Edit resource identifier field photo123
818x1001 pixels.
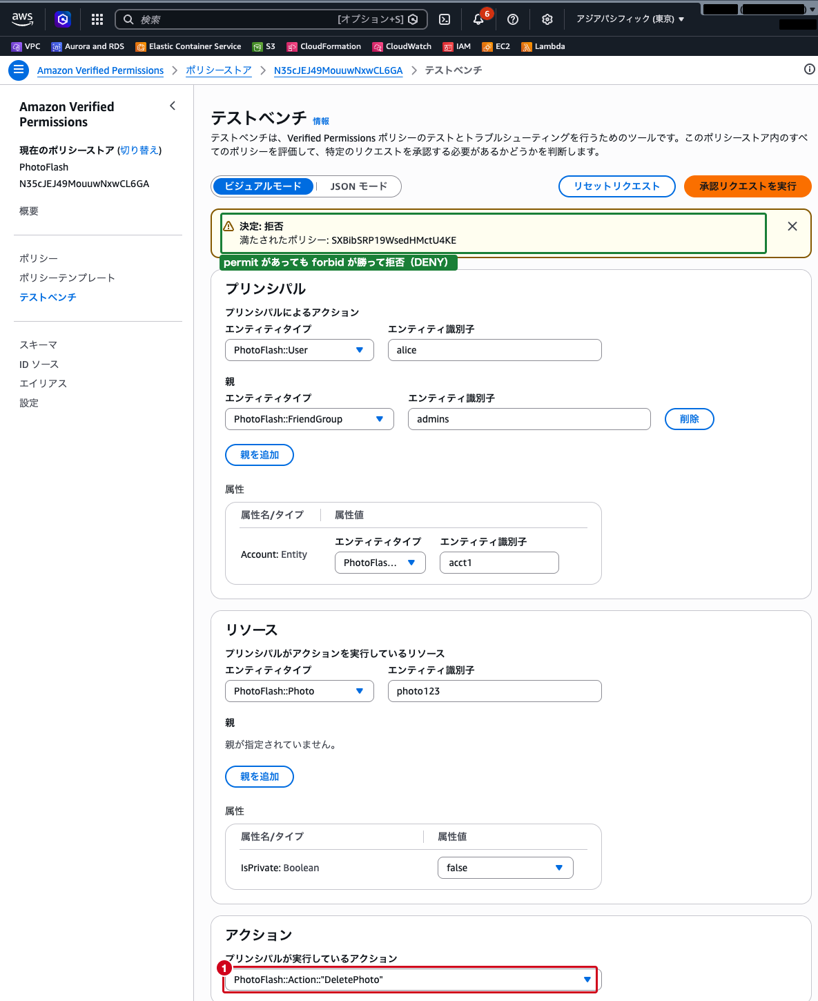495,691
